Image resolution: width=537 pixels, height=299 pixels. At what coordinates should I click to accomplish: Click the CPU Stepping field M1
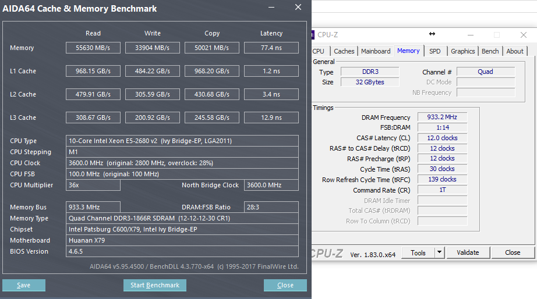[182, 152]
